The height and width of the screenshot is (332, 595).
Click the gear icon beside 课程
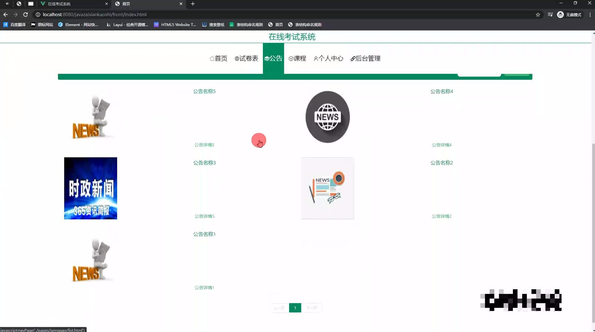coord(291,59)
